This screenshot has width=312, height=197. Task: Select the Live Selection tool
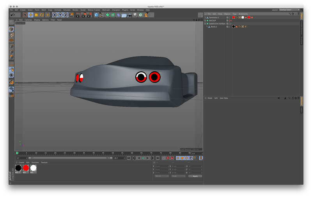[x=25, y=15]
